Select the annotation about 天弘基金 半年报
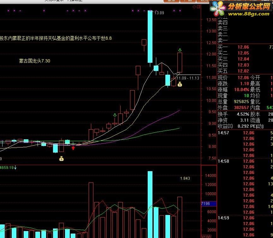Viewport: 273px width, 238px height. [56, 38]
